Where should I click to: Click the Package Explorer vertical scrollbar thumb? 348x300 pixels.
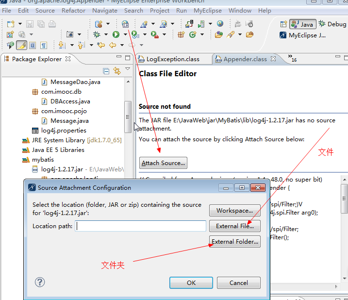pos(128,117)
